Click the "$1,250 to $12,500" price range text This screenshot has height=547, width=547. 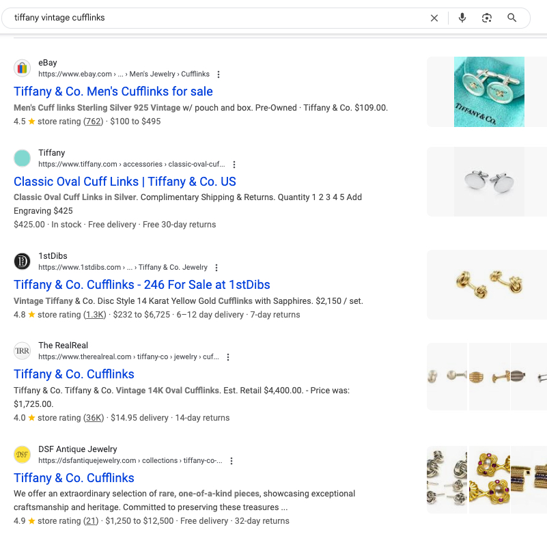point(139,521)
